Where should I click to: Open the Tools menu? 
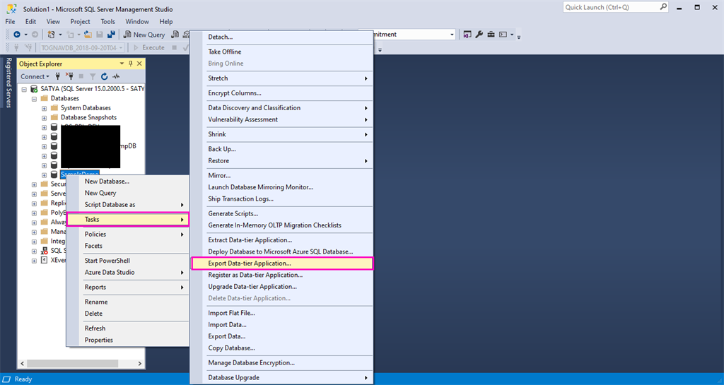(x=108, y=21)
